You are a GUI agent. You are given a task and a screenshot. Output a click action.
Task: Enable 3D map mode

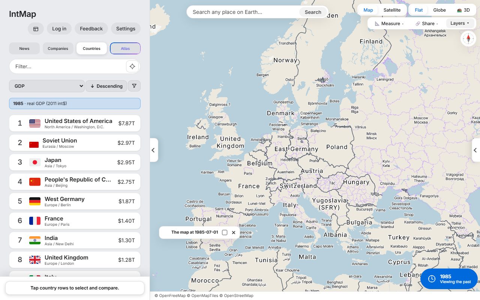click(463, 10)
